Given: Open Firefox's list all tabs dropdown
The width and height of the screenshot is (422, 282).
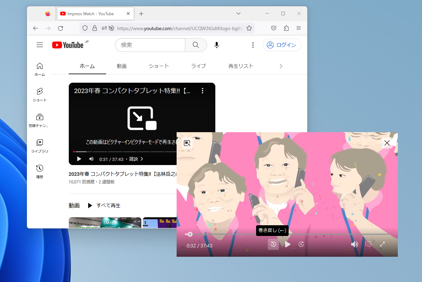Looking at the screenshot, I should click(238, 13).
